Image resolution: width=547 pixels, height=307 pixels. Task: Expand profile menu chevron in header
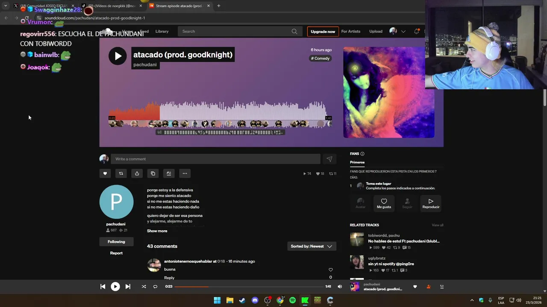(403, 32)
